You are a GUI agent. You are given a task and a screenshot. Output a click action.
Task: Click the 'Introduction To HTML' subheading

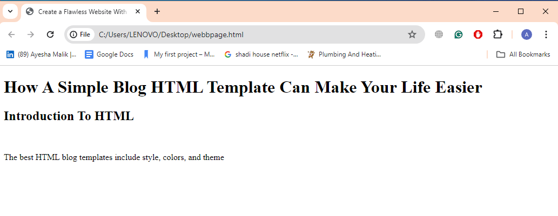69,116
